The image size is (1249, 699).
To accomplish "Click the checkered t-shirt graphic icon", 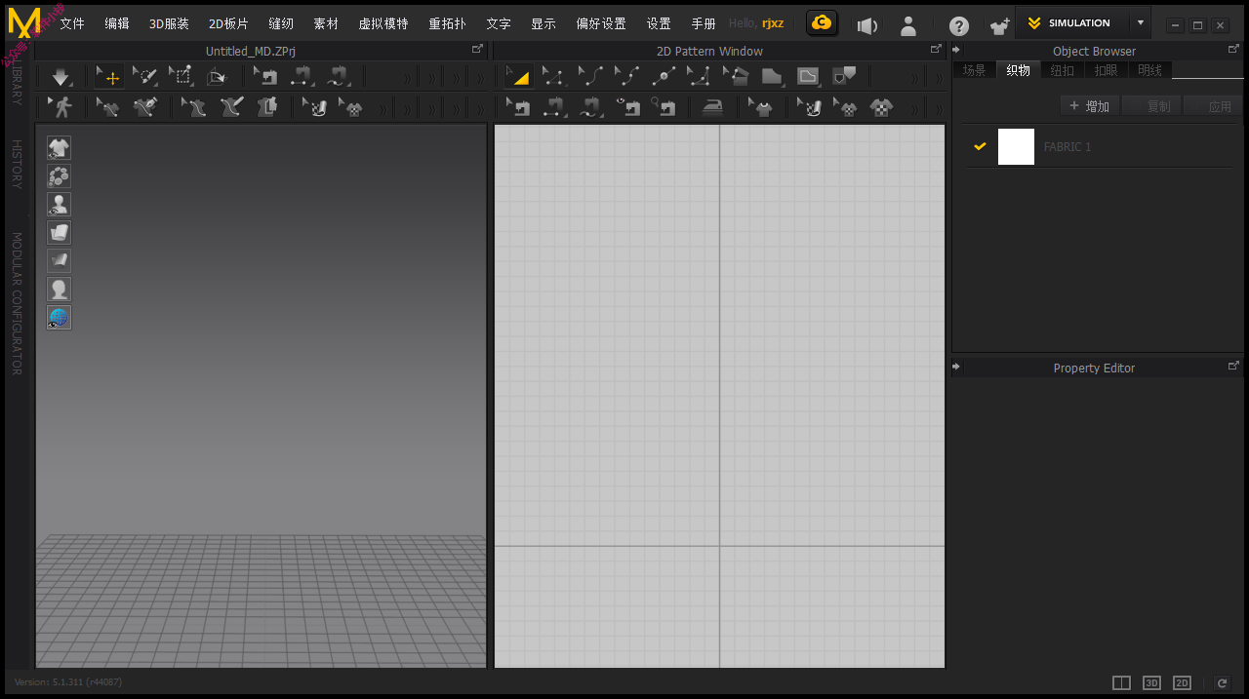I will point(881,107).
